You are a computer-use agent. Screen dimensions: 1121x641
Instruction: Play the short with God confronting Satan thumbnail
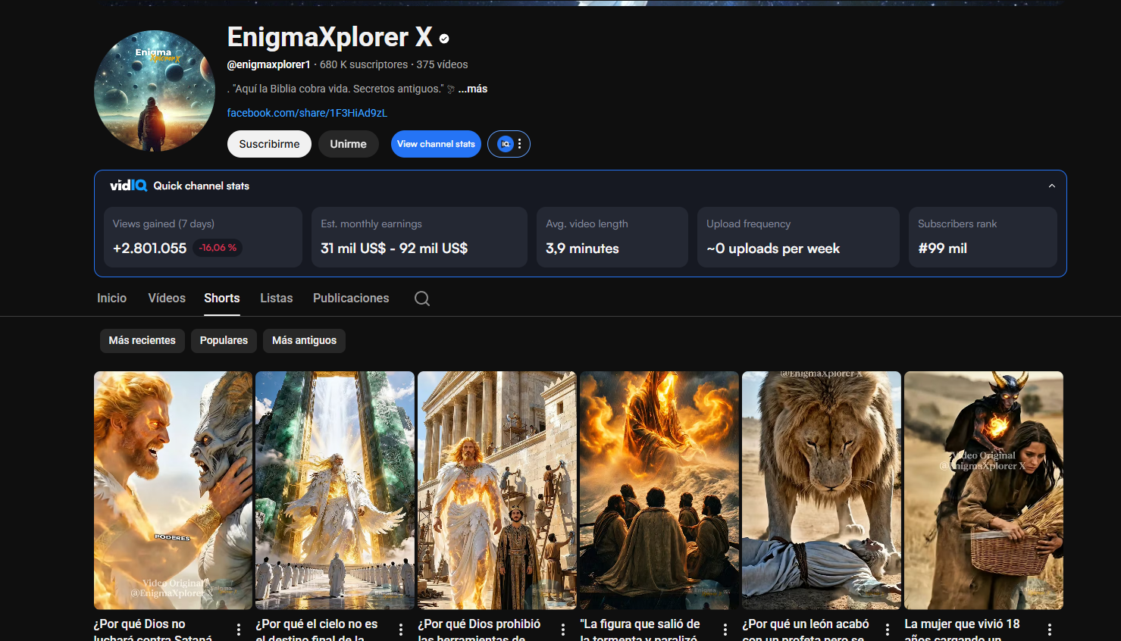pyautogui.click(x=173, y=490)
